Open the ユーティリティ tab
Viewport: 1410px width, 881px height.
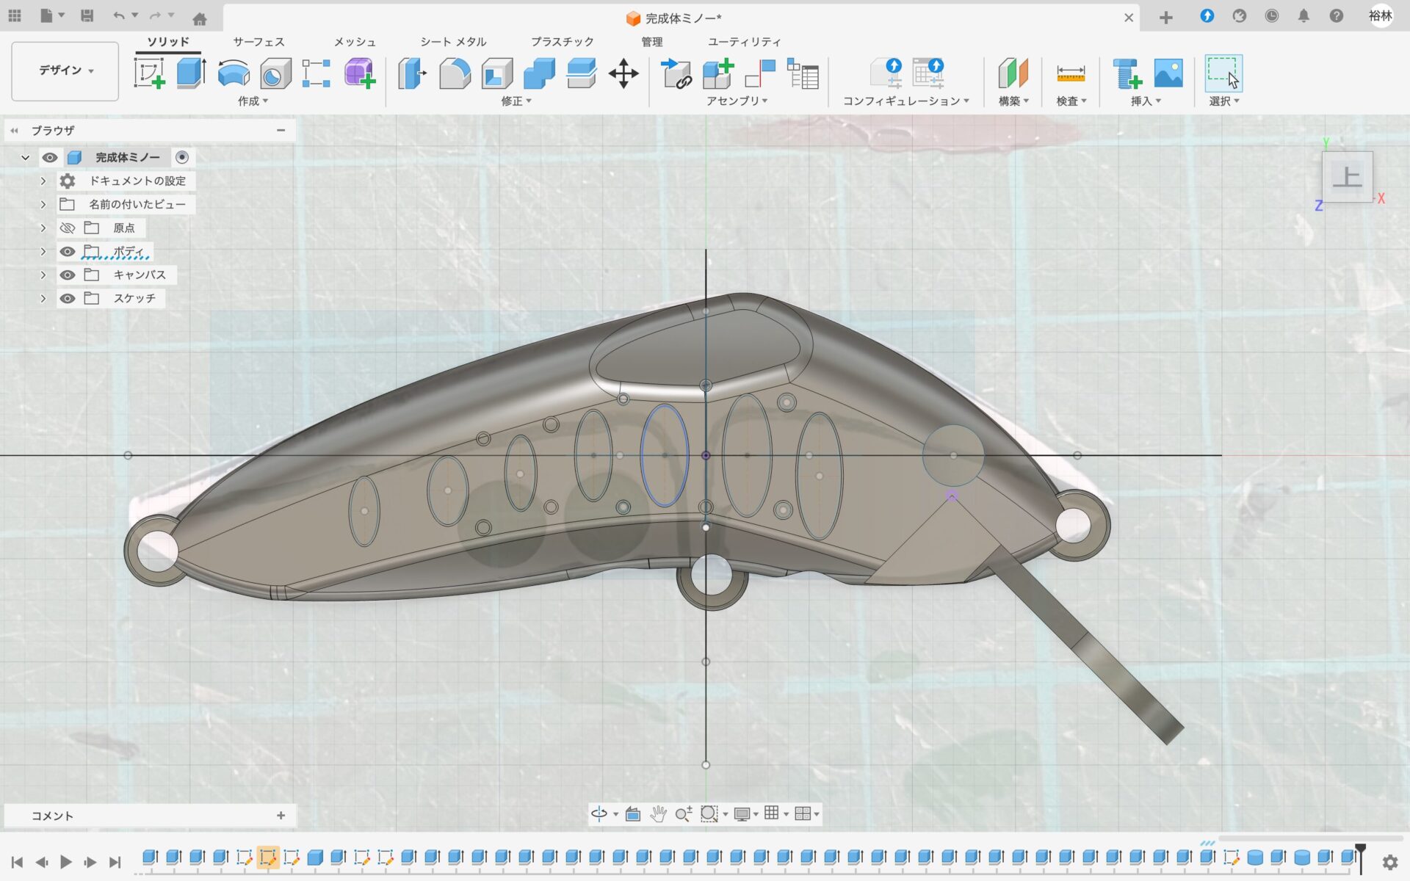744,42
